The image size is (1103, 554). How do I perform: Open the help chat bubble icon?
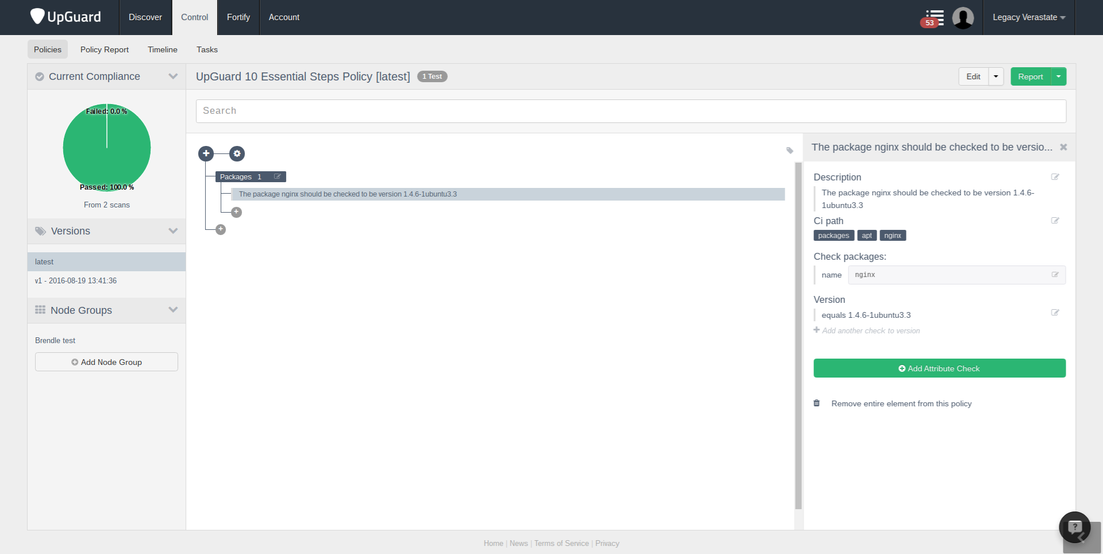[x=1074, y=527]
